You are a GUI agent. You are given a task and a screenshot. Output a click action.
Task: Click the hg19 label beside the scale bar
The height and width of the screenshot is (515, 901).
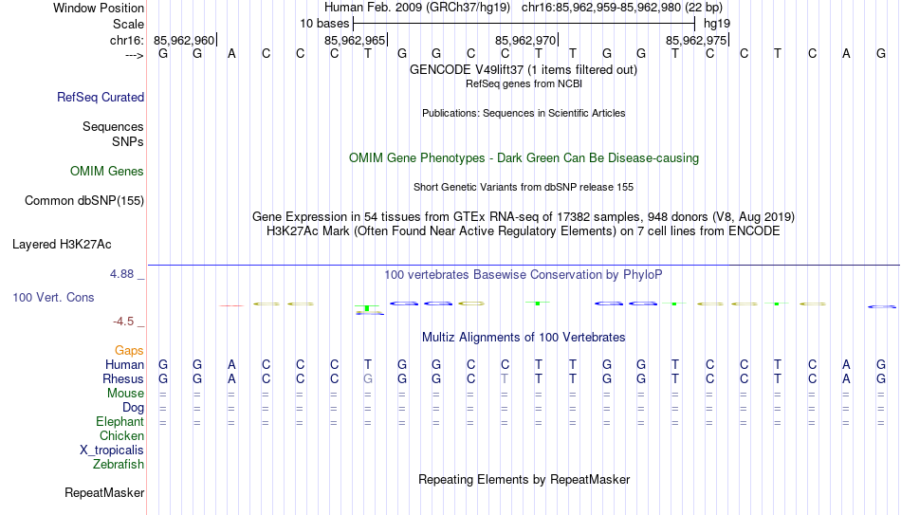(x=717, y=24)
